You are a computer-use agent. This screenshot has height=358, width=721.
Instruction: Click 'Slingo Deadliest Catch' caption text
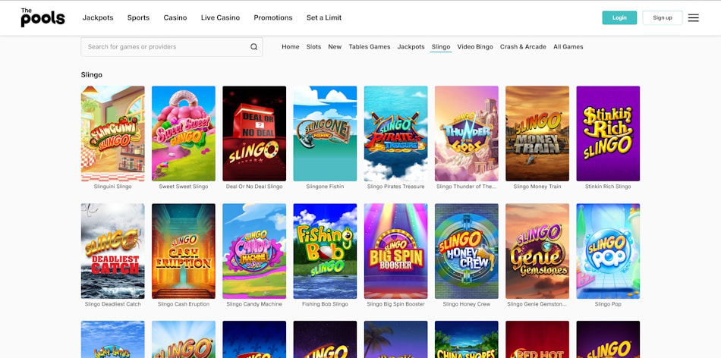pos(112,304)
